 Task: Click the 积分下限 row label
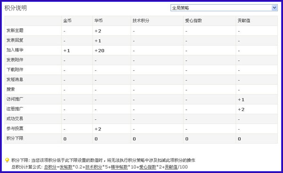(x=15, y=138)
